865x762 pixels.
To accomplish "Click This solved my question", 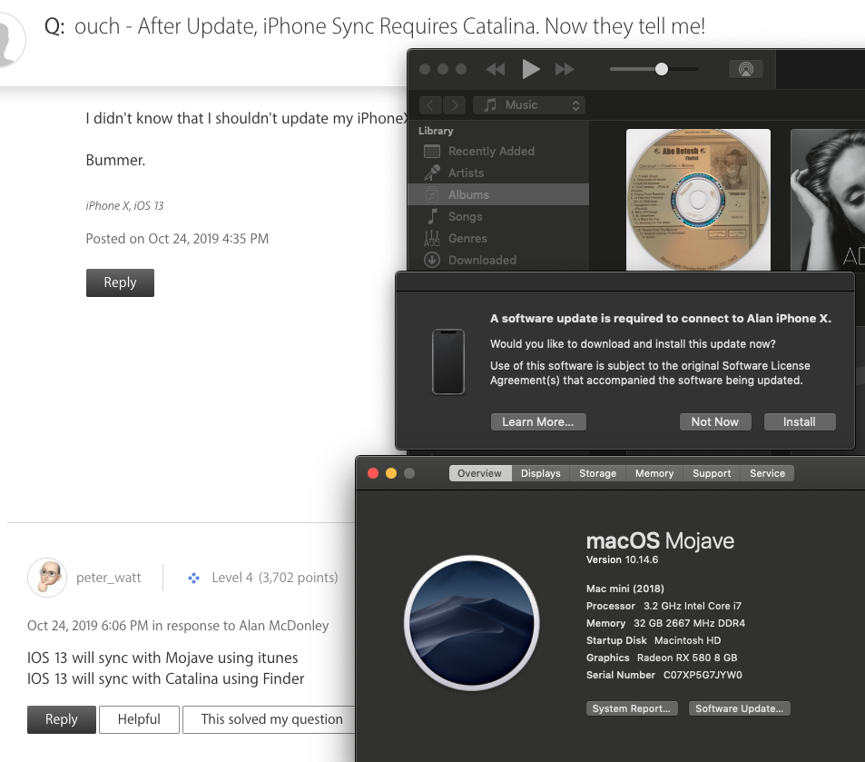I will click(x=270, y=719).
